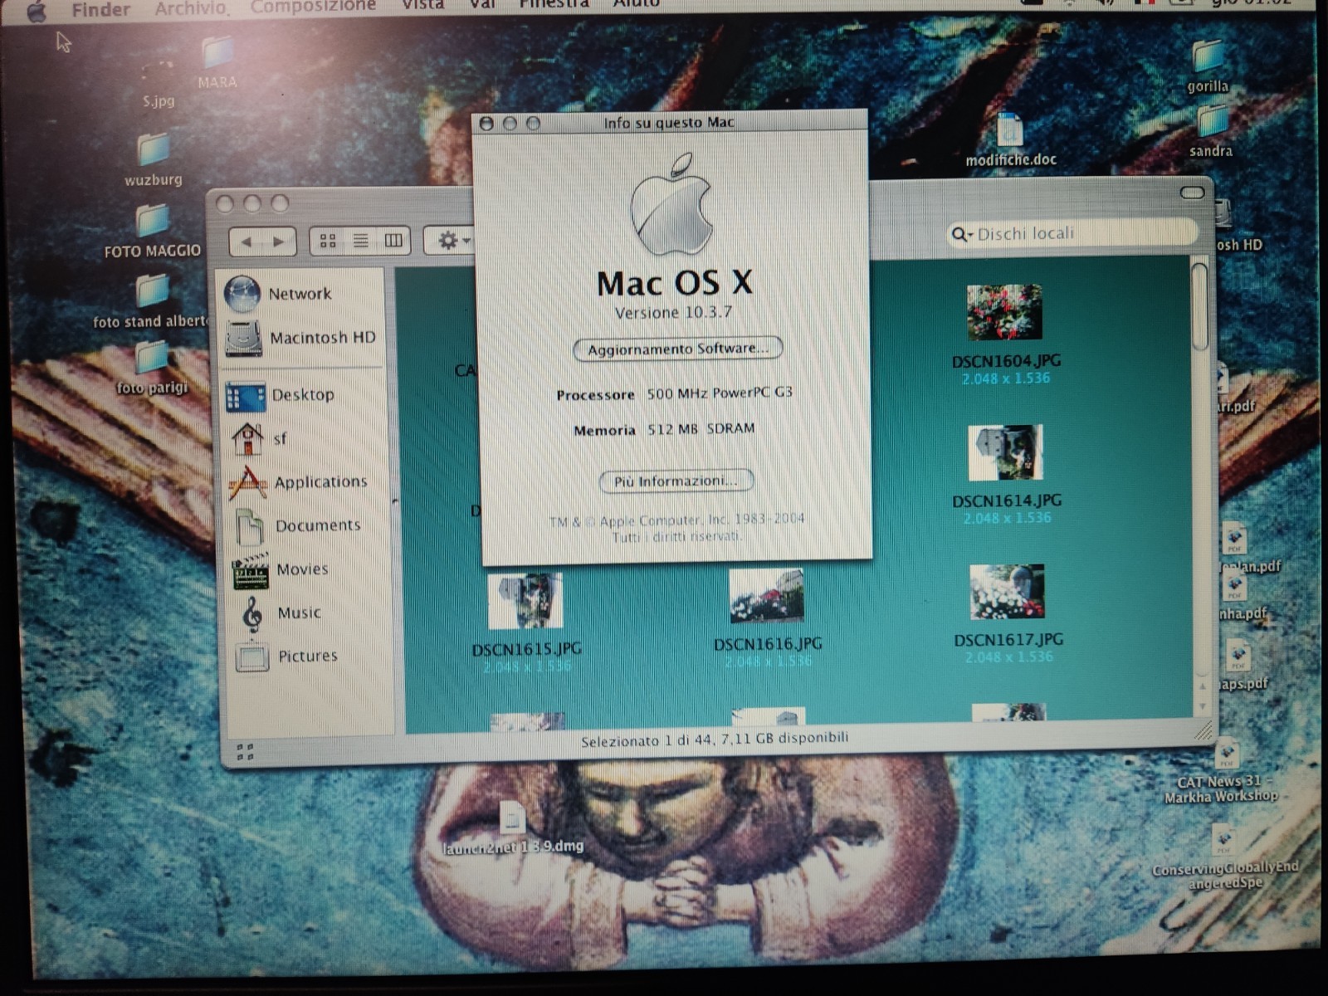Select Macintosh HD in sidebar
Viewport: 1328px width, 996px height.
[x=300, y=338]
